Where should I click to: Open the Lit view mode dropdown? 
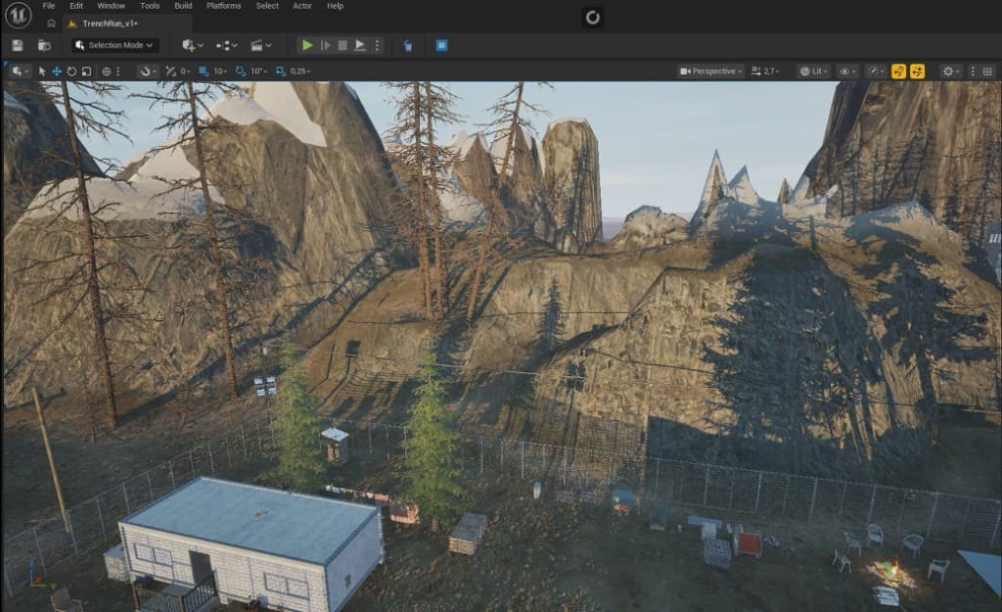click(x=814, y=71)
